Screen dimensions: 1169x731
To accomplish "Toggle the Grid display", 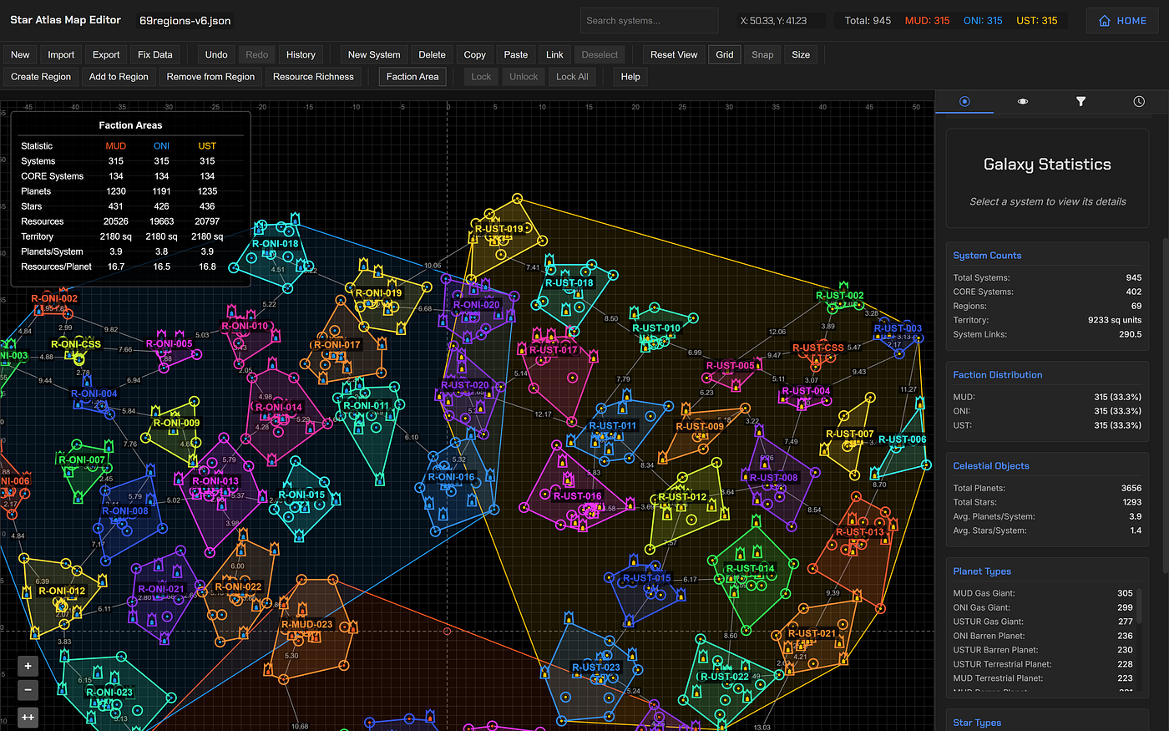I will [x=724, y=53].
